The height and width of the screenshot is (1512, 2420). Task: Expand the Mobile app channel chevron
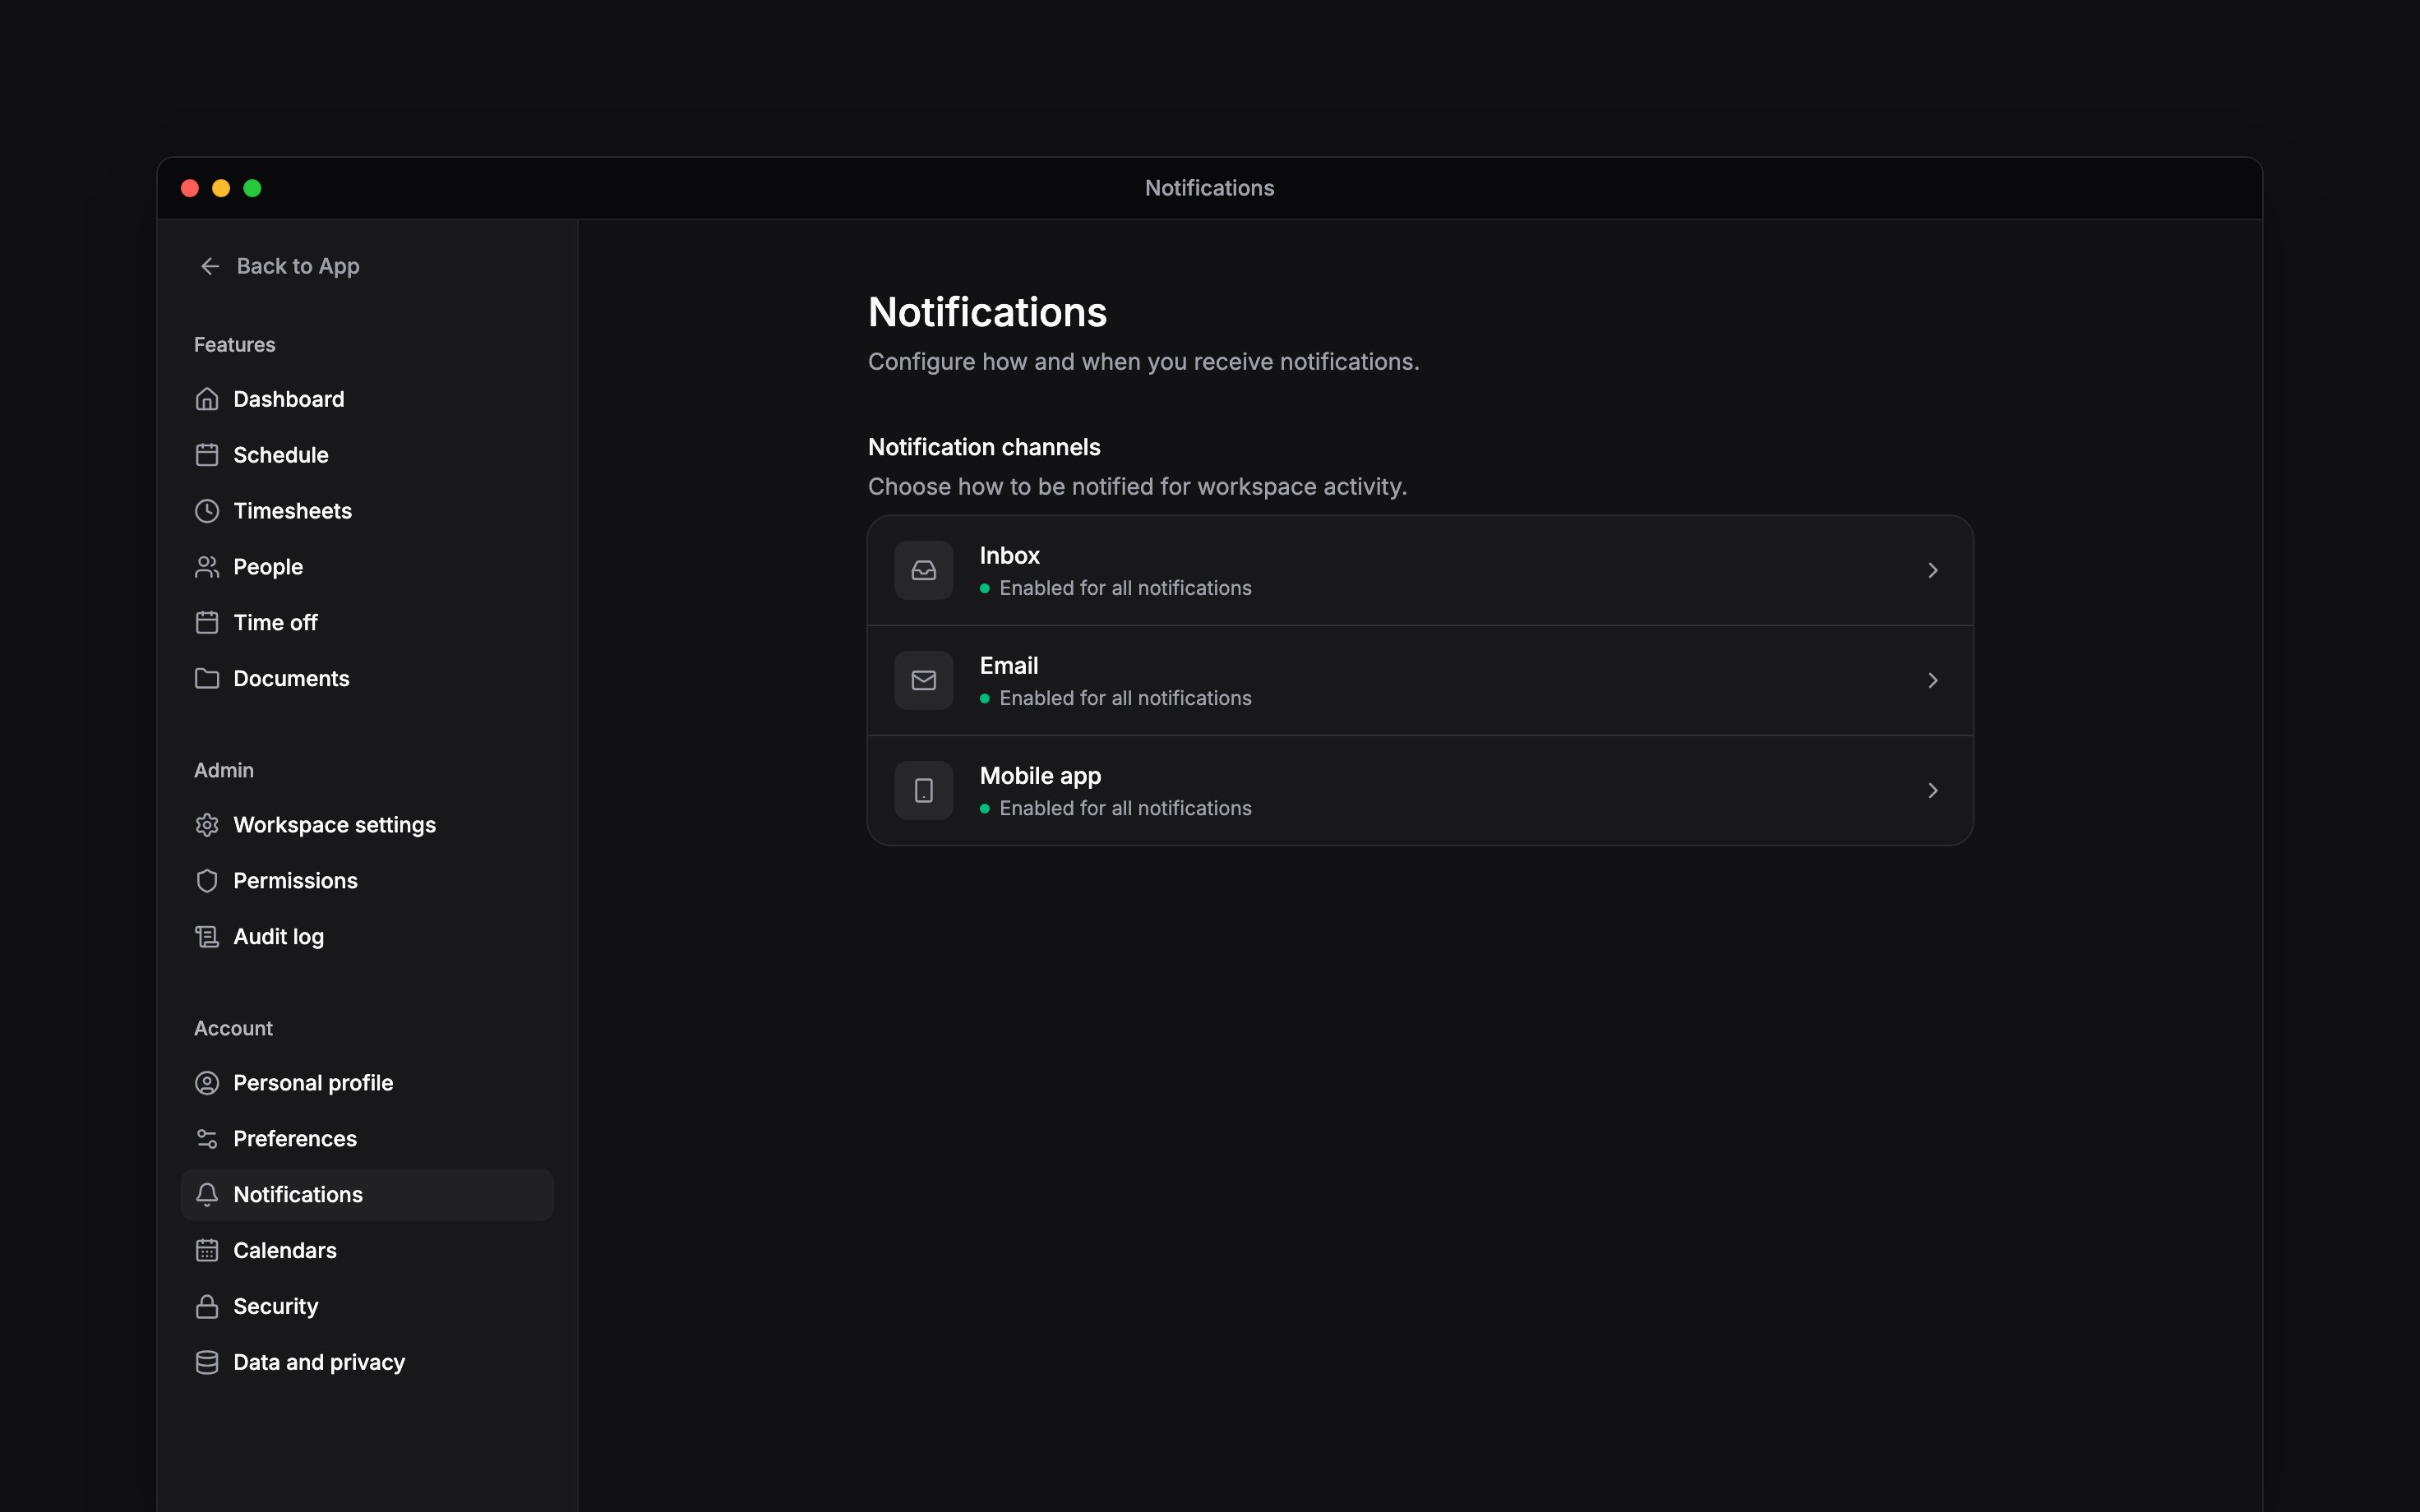1933,791
